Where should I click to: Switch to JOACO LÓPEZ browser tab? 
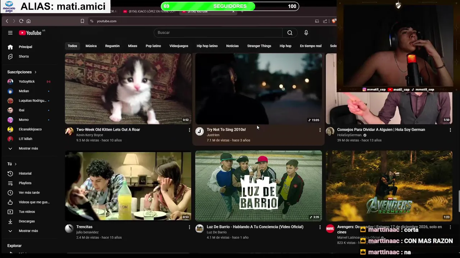coord(149,11)
